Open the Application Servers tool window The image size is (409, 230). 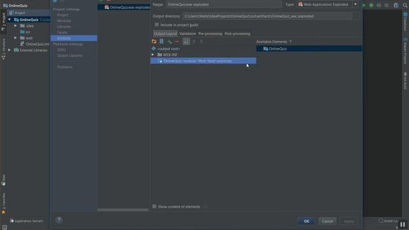(26, 221)
